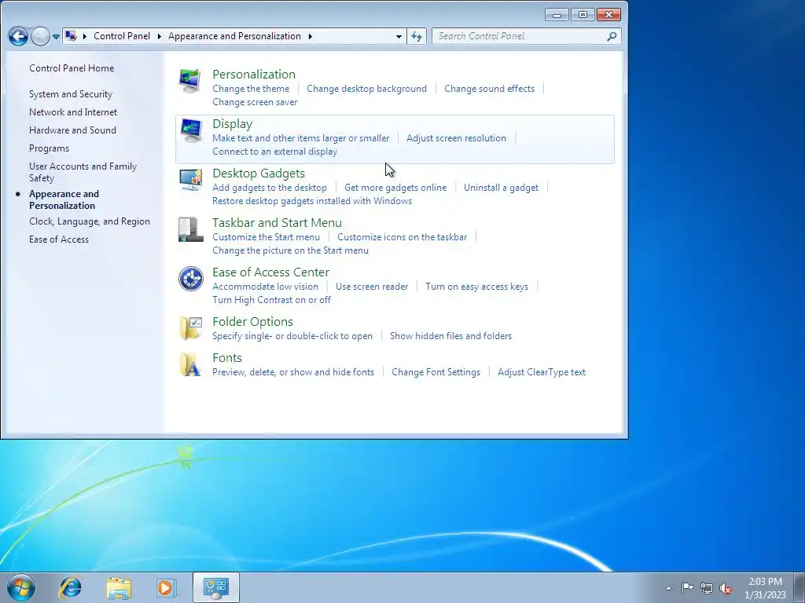Viewport: 805px width, 603px height.
Task: Click Change Font Settings
Action: [436, 372]
